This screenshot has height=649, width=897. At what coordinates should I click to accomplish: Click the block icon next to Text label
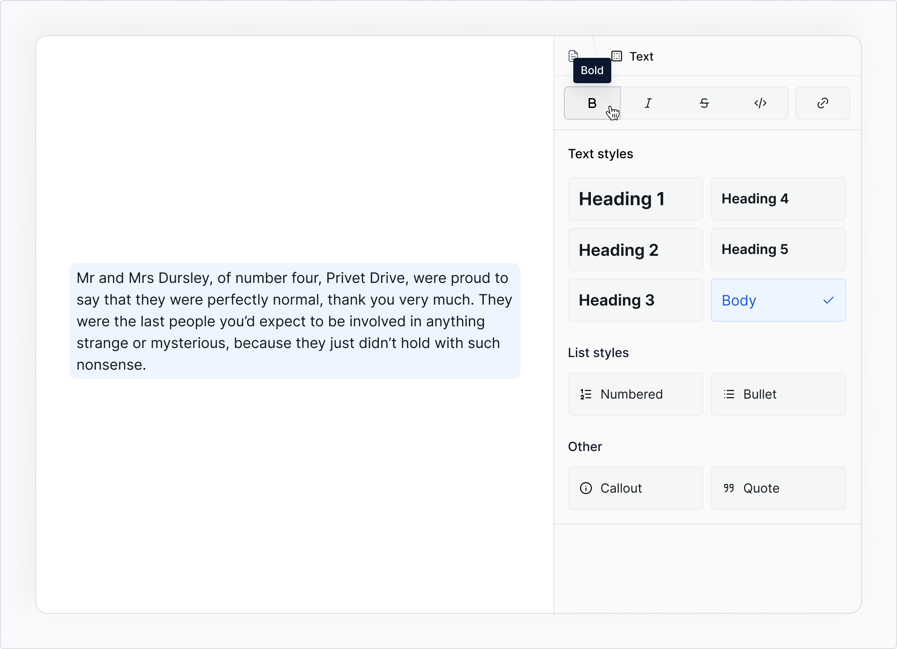point(616,56)
